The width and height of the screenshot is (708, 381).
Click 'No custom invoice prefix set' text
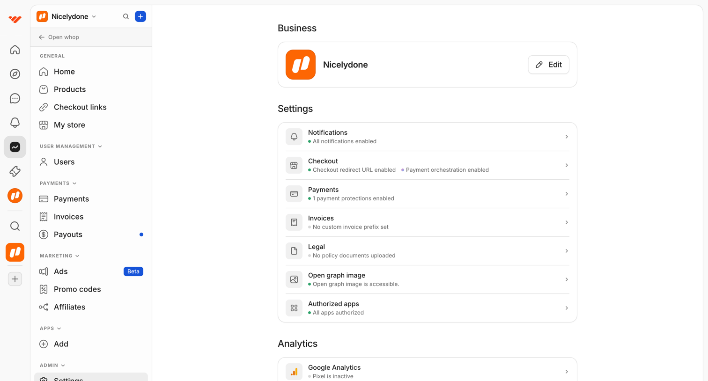[x=351, y=227]
